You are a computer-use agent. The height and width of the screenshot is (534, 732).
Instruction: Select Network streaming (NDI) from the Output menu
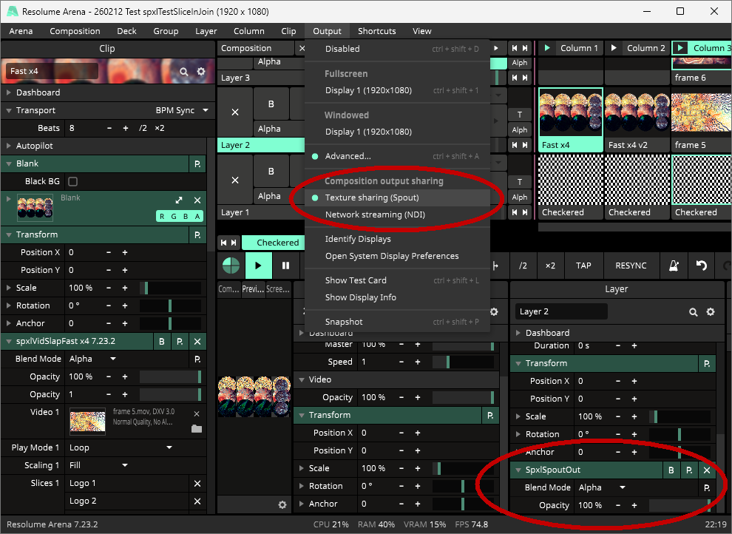(x=375, y=214)
